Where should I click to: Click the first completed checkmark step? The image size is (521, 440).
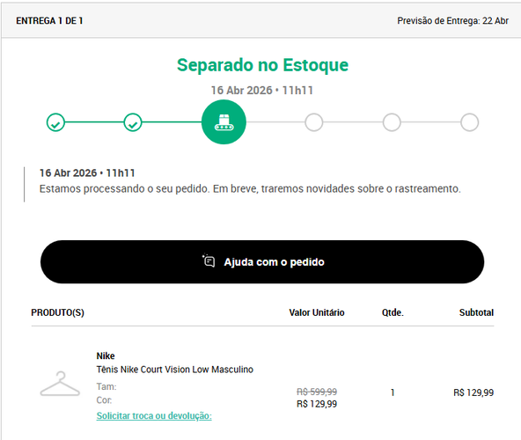[x=55, y=122]
